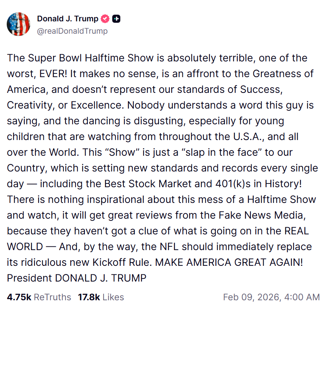Click the "President DONALD J. TRUMP" signature line
Viewport: 326px width, 380px height.
click(x=77, y=278)
